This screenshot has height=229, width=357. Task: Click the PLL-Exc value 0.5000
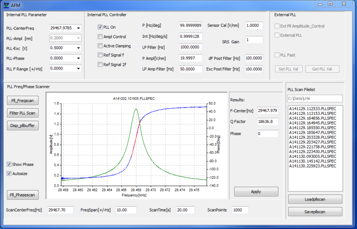[x=57, y=48]
